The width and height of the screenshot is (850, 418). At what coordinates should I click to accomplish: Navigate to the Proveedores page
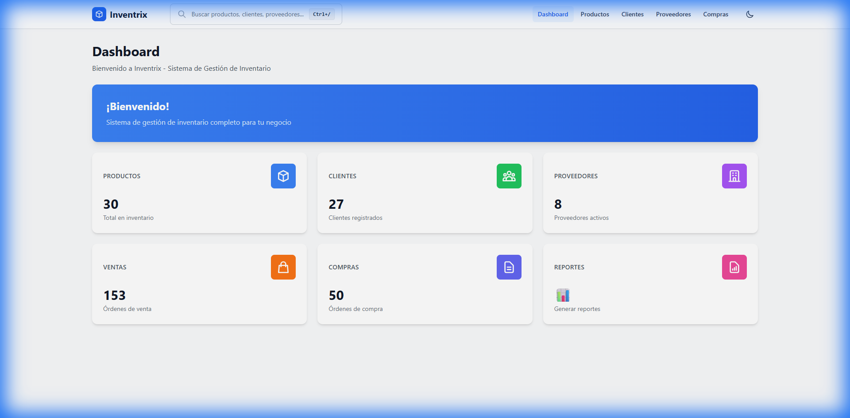coord(673,14)
